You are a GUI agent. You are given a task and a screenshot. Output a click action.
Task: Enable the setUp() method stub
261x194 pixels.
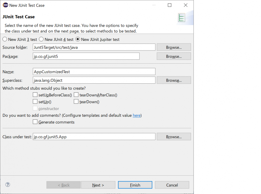tap(35, 101)
